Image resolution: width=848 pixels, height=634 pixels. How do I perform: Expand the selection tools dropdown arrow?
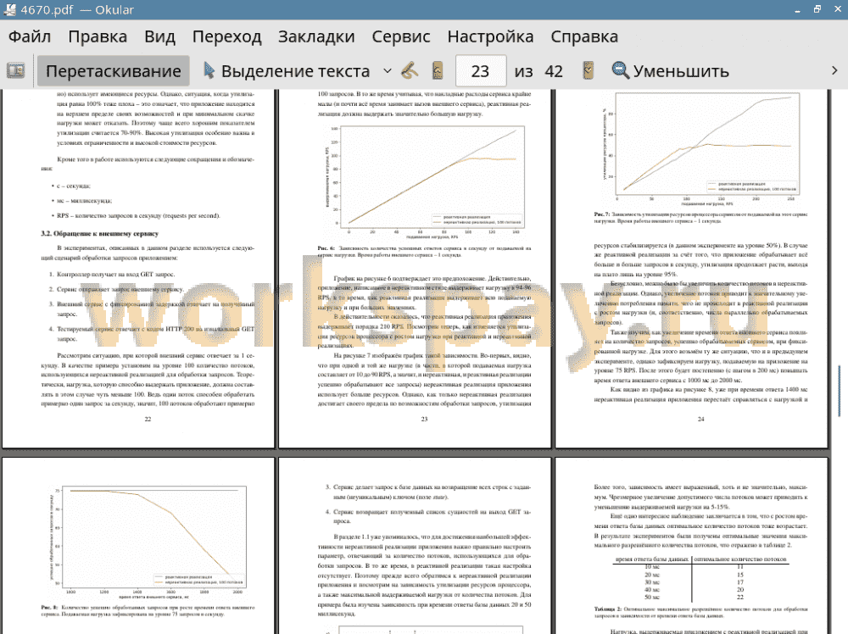tap(388, 71)
